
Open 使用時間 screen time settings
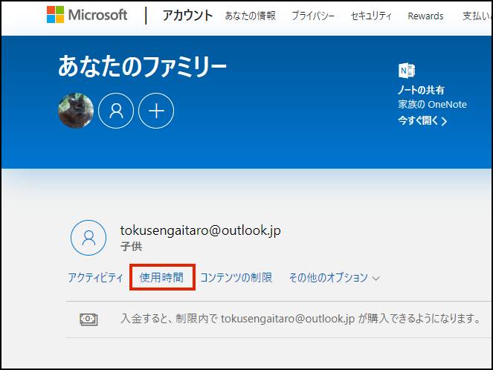(161, 277)
